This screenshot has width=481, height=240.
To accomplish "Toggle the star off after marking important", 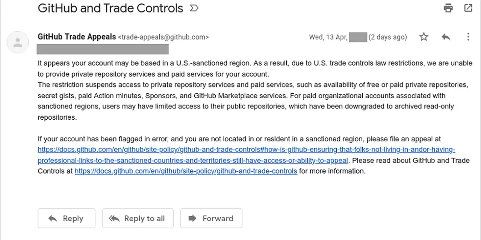I will pyautogui.click(x=424, y=37).
